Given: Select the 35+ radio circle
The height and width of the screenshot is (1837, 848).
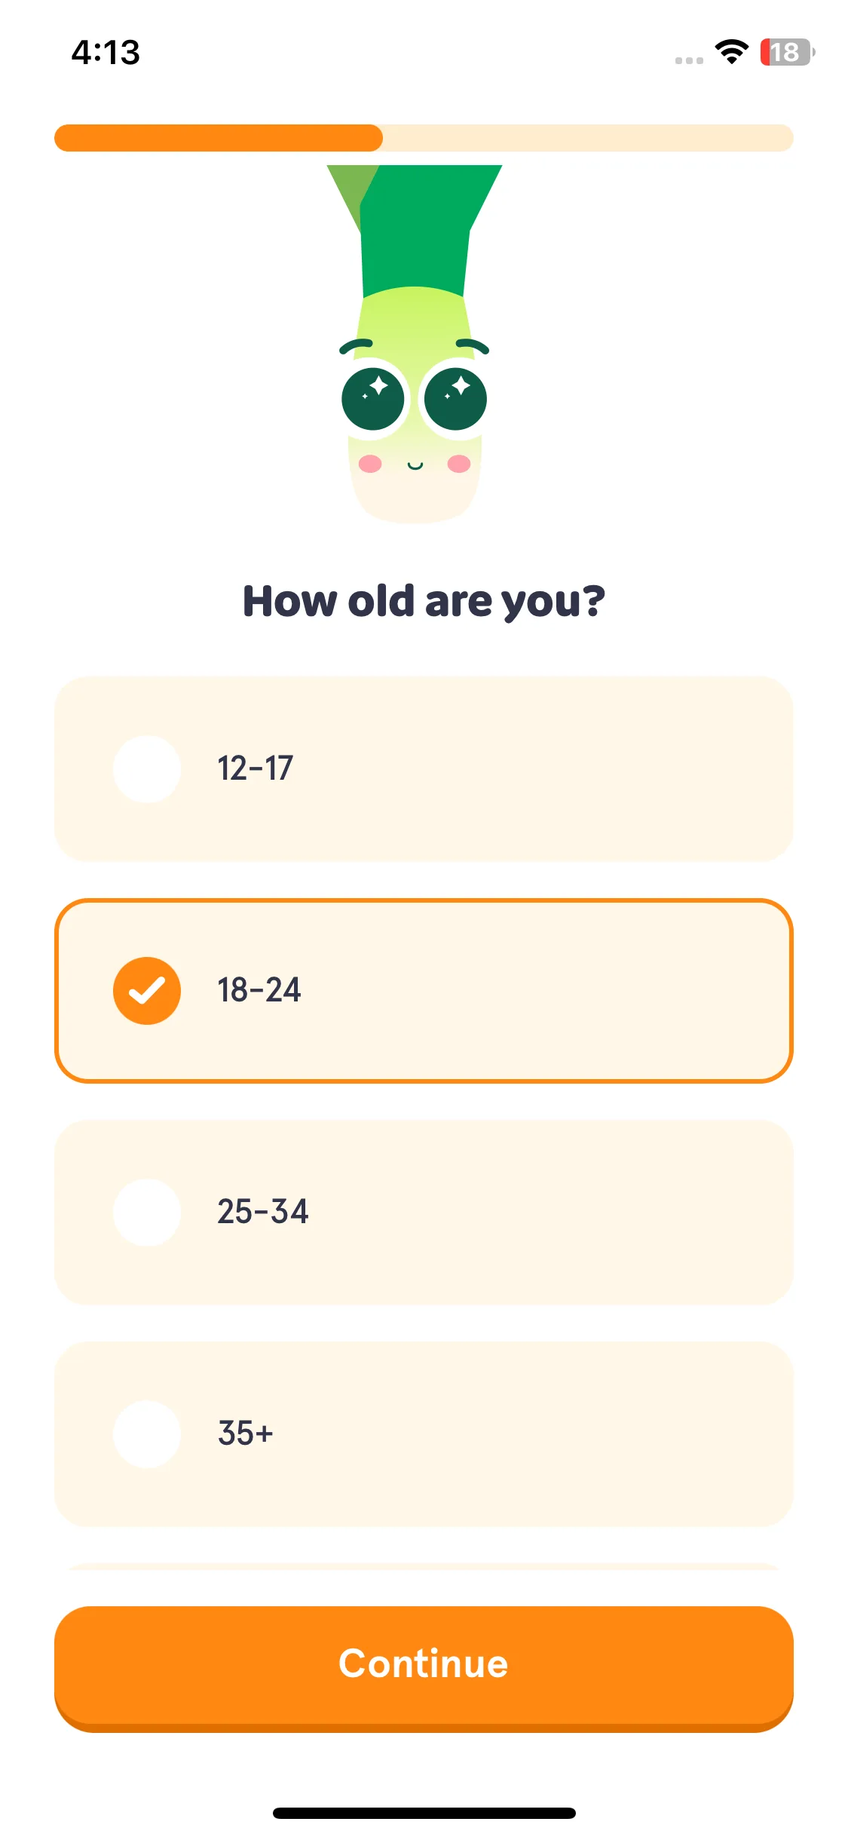Looking at the screenshot, I should tap(146, 1434).
